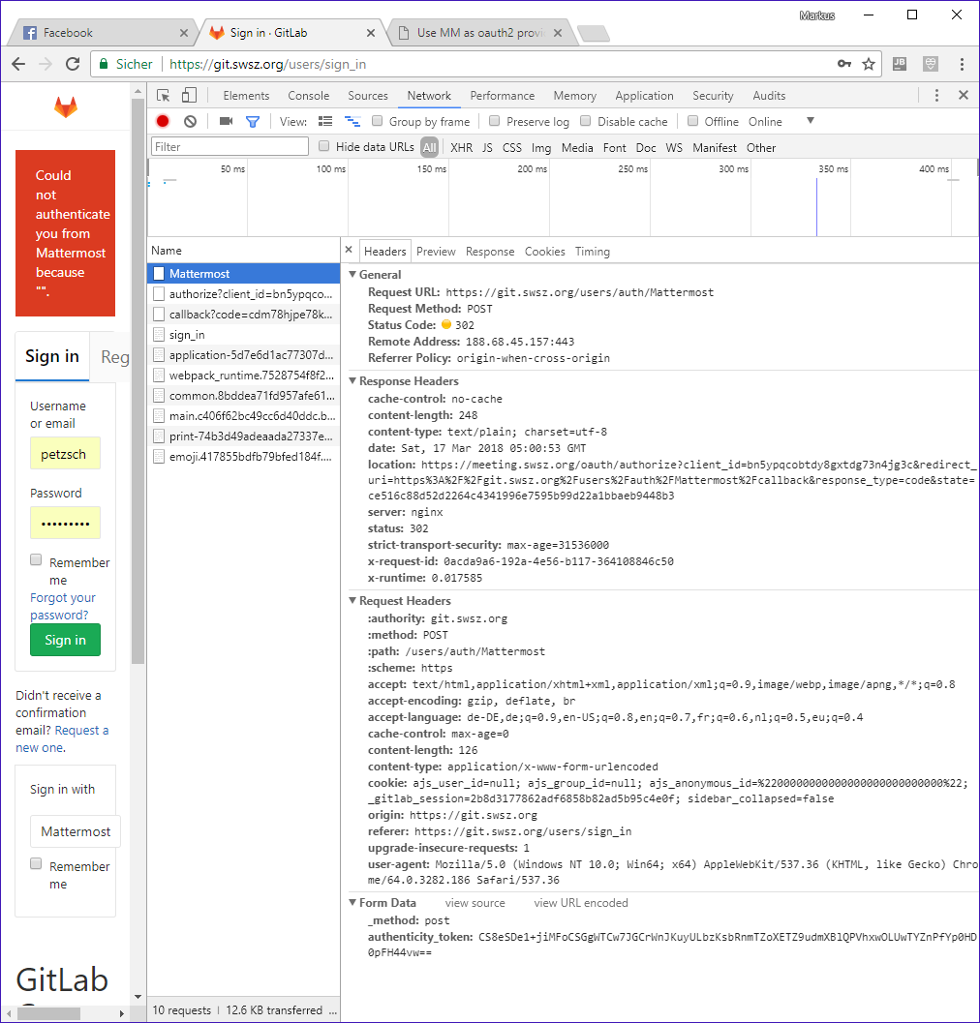
Task: Tick Remember me under Mattermost sign-in
Action: point(36,864)
